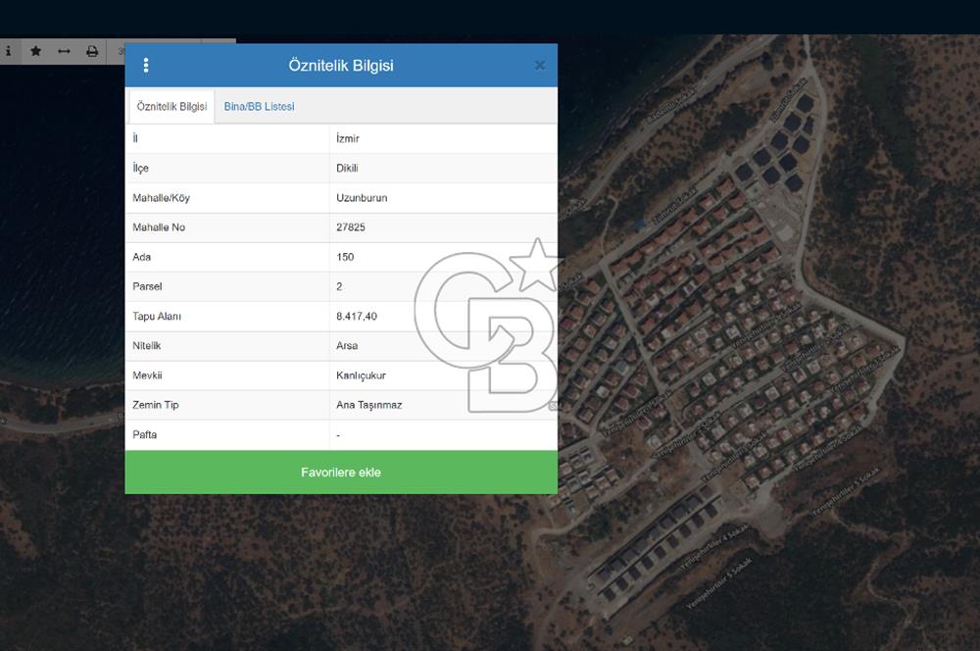Click the Mahalle No value 27825

[350, 227]
